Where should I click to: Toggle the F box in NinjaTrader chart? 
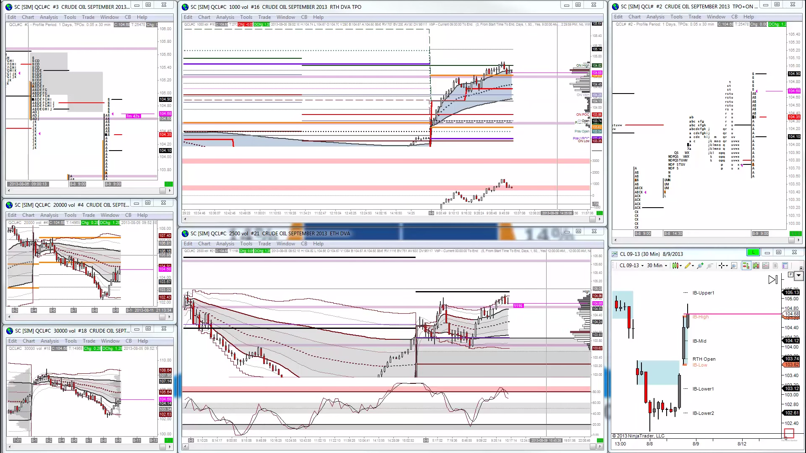coord(790,275)
